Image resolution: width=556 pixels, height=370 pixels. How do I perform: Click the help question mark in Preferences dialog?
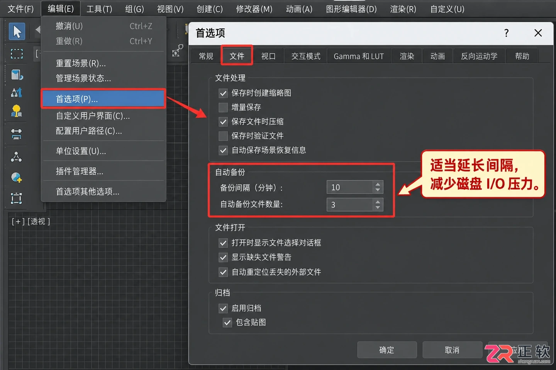pyautogui.click(x=506, y=33)
